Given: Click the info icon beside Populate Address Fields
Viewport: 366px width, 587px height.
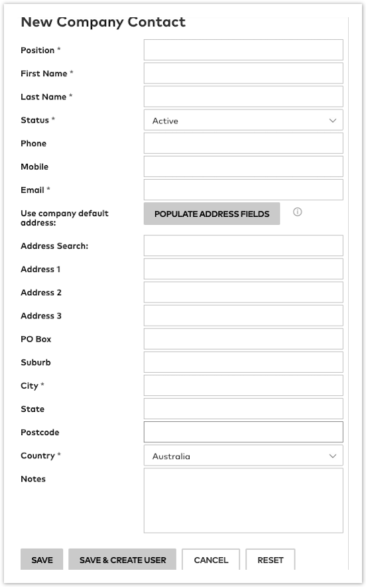Looking at the screenshot, I should click(x=298, y=212).
